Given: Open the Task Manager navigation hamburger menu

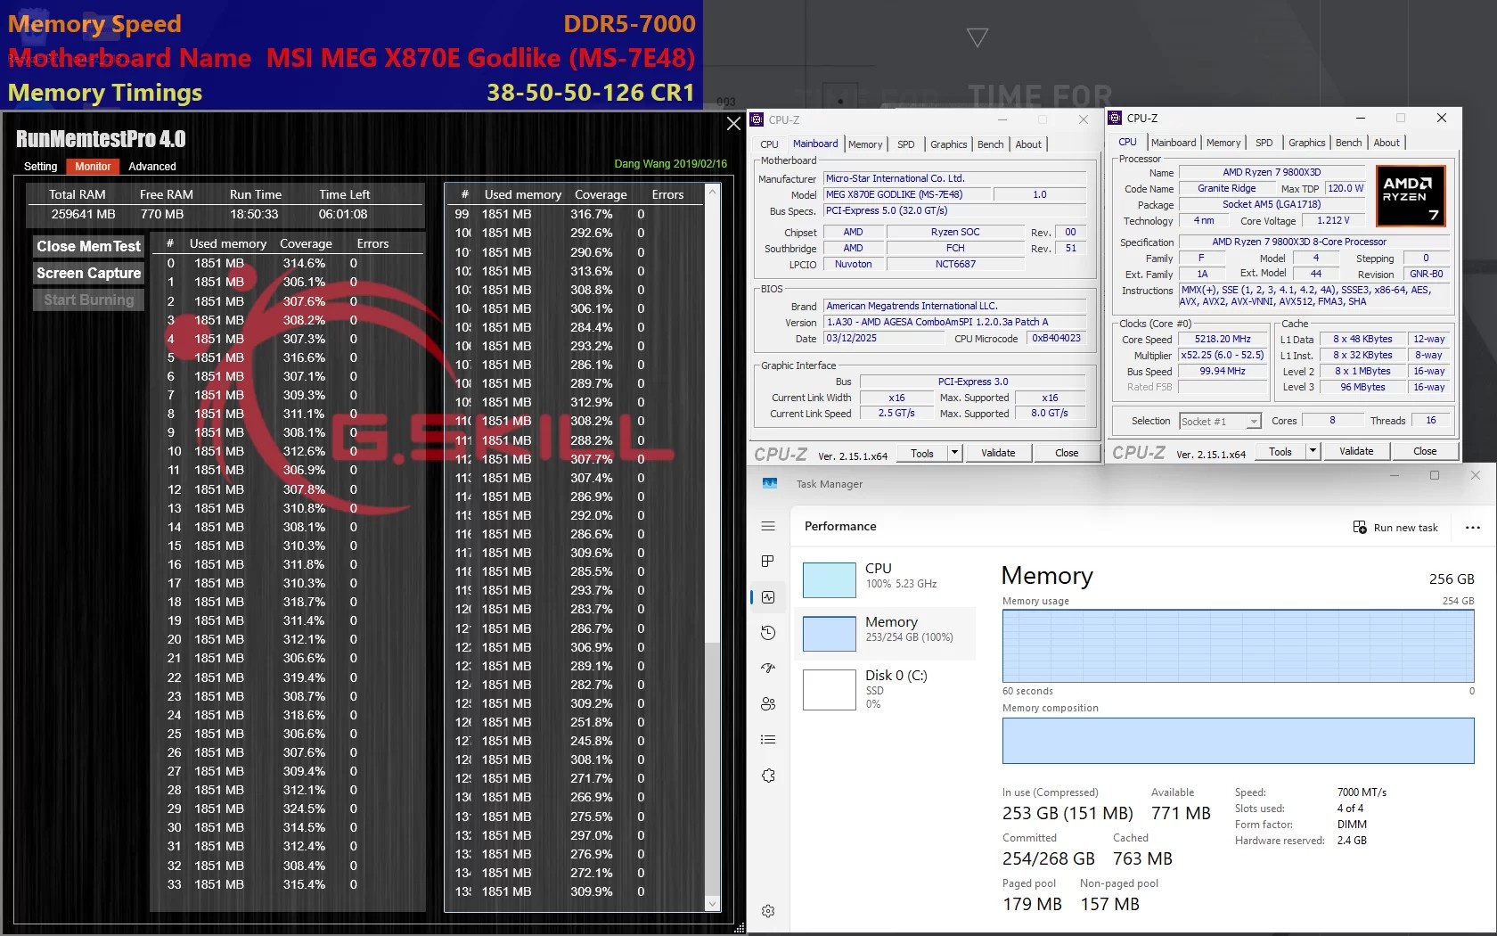Looking at the screenshot, I should tap(767, 526).
